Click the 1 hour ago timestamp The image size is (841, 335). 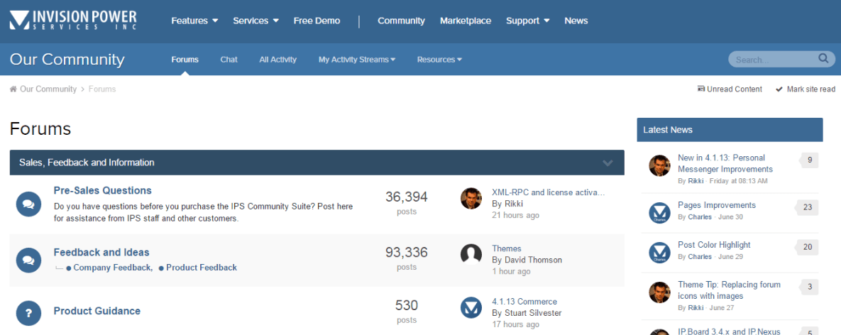click(511, 272)
